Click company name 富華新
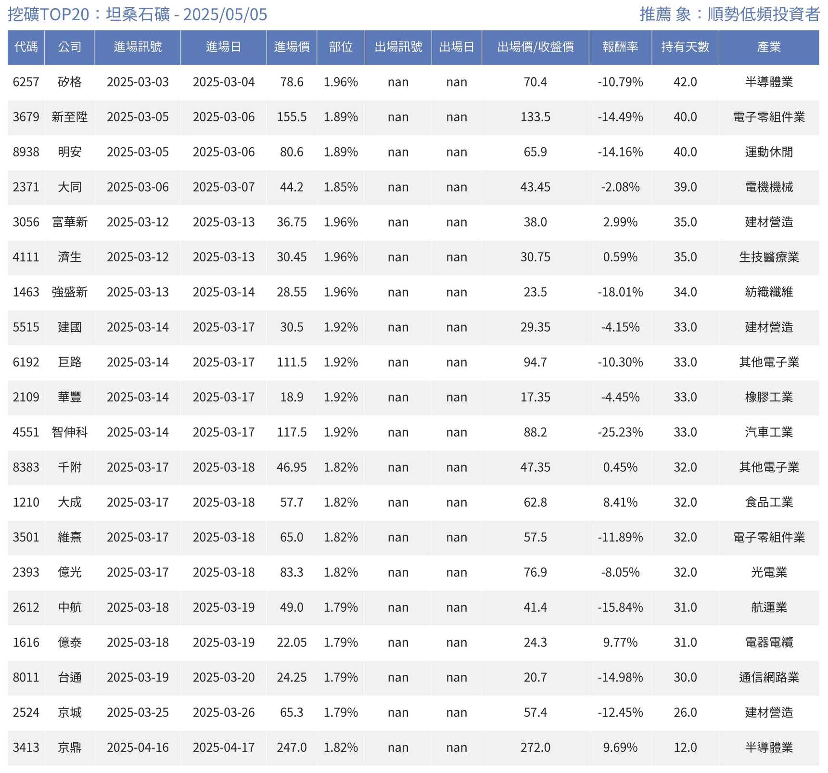Screen dimensions: 828x773 click(x=70, y=222)
